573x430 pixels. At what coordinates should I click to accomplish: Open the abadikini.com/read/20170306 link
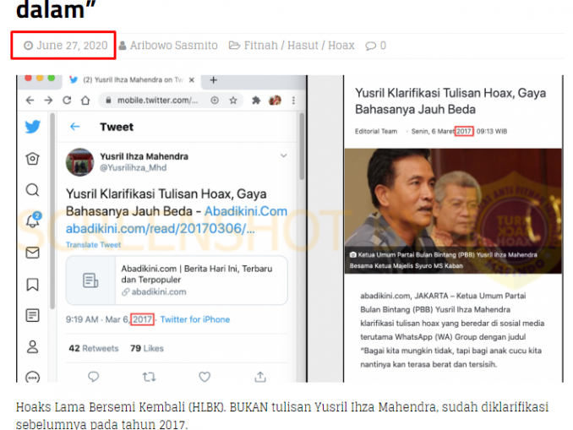(x=160, y=229)
